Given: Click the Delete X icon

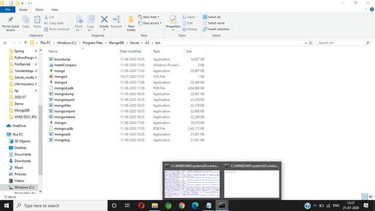Looking at the screenshot, I should click(x=104, y=19).
